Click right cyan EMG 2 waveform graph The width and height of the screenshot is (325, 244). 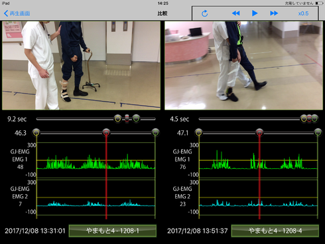click(x=259, y=197)
